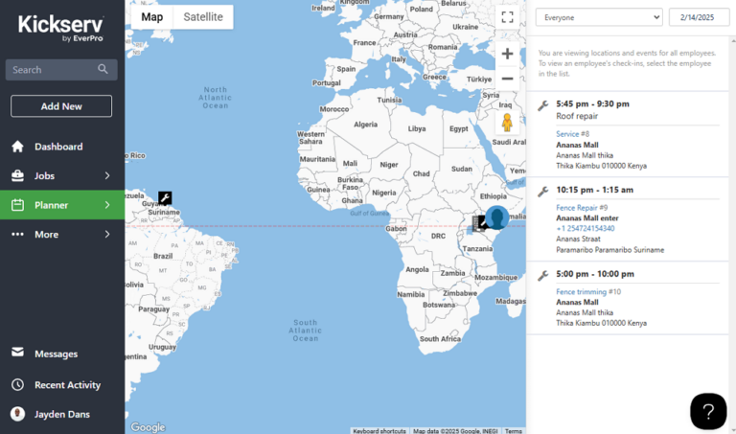The image size is (736, 434).
Task: Open the black help question mark button
Action: [x=708, y=411]
